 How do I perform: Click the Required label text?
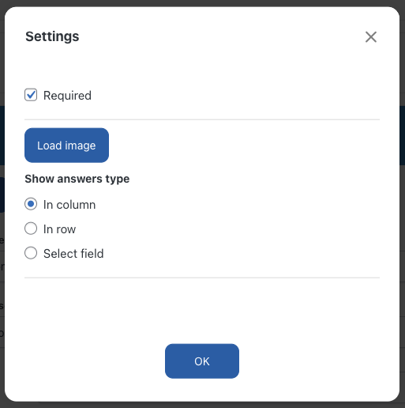67,96
